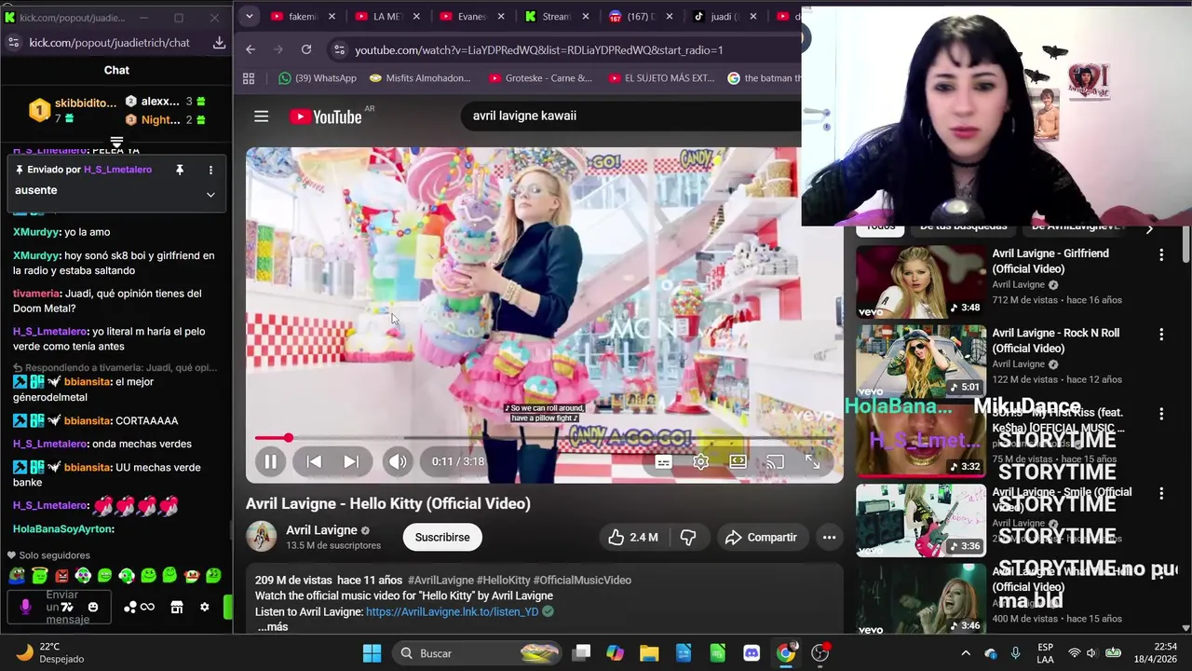Open YouTube player settings gear
1192x671 pixels.
(x=700, y=461)
